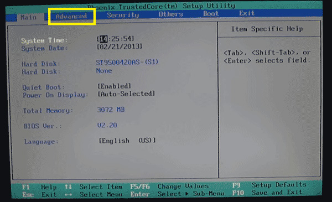Select the Boot tab
Viewport: 332px width, 202px height.
(x=211, y=13)
